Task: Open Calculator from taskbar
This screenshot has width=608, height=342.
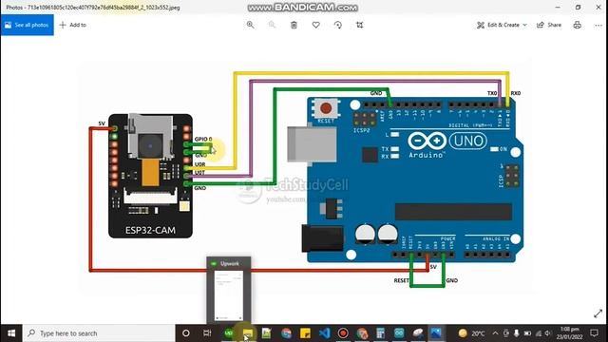Action: 380,333
